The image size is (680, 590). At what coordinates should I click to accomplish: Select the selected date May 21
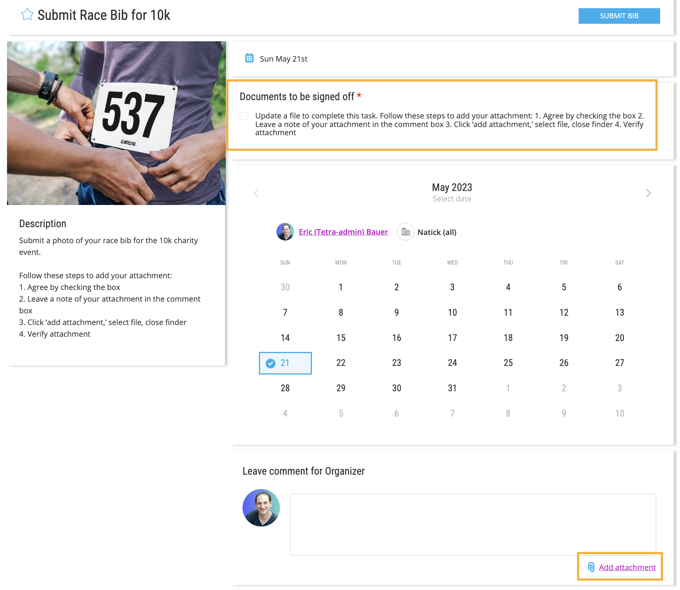click(285, 363)
